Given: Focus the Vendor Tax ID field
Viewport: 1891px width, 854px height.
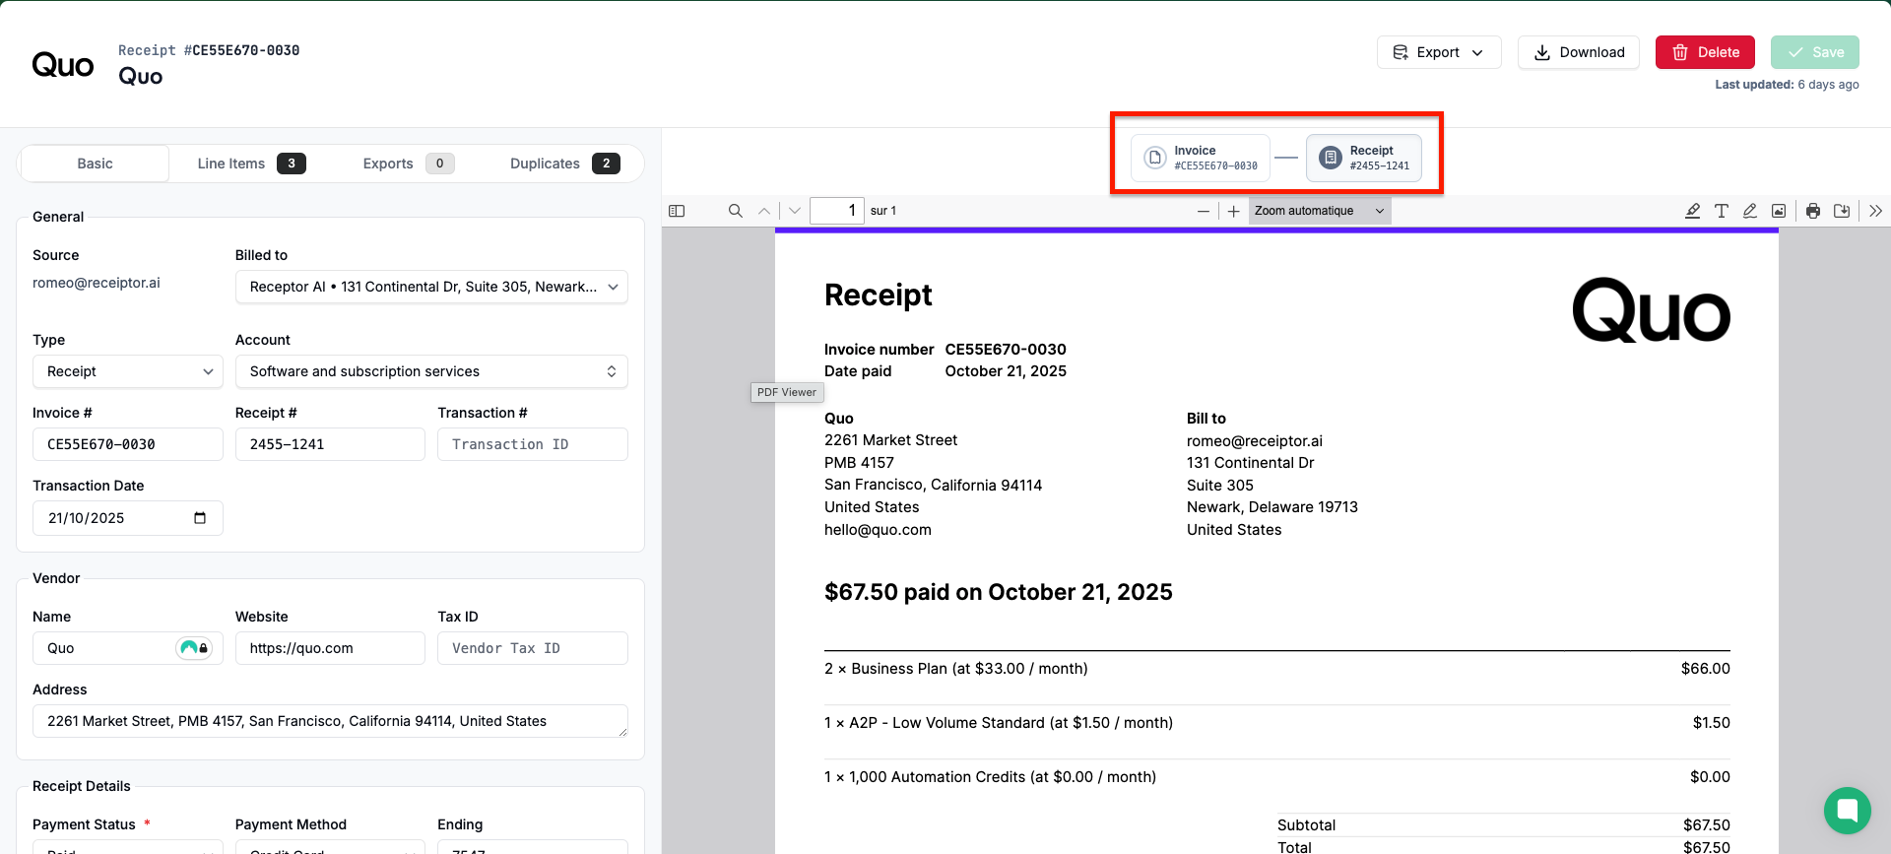Looking at the screenshot, I should [533, 648].
